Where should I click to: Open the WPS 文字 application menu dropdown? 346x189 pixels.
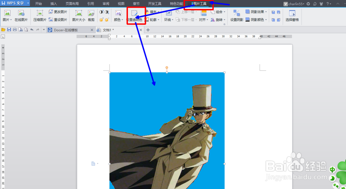(x=28, y=3)
